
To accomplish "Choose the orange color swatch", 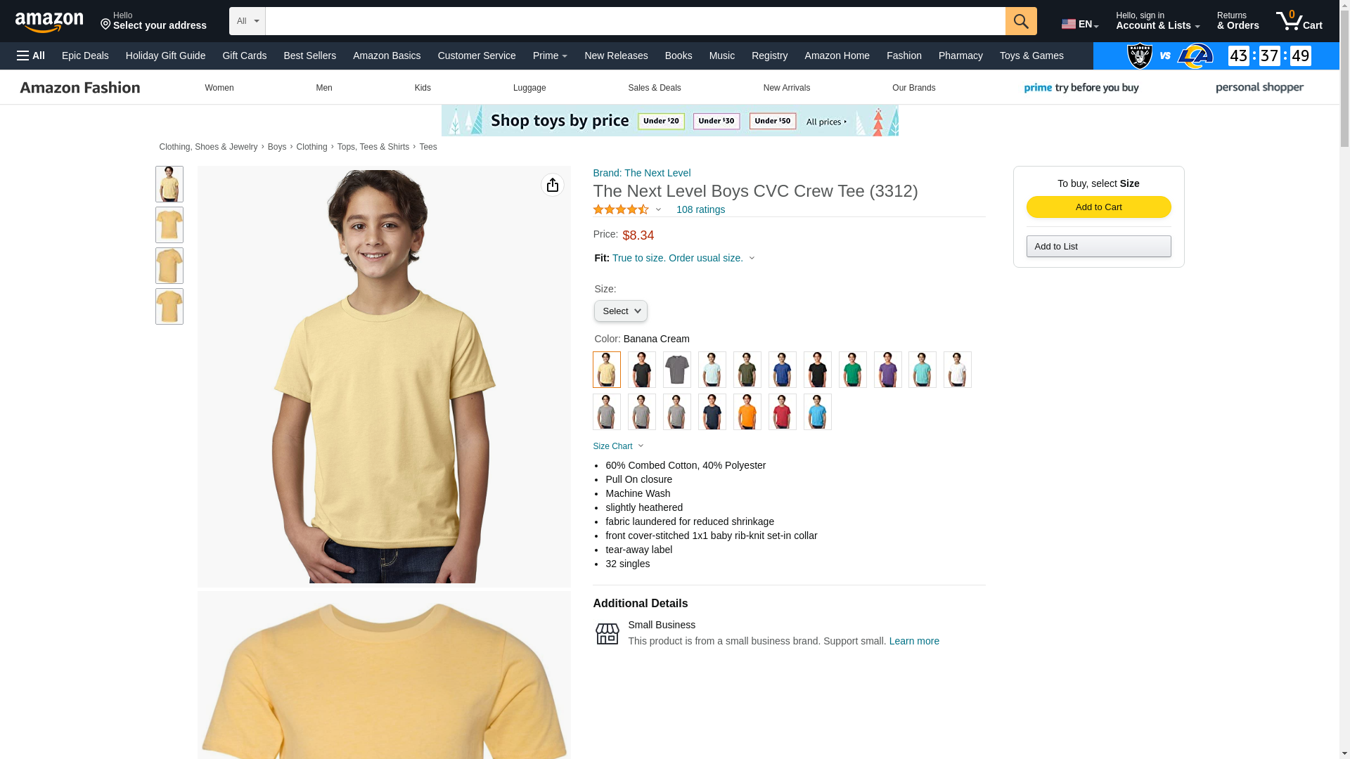I will pos(747,412).
